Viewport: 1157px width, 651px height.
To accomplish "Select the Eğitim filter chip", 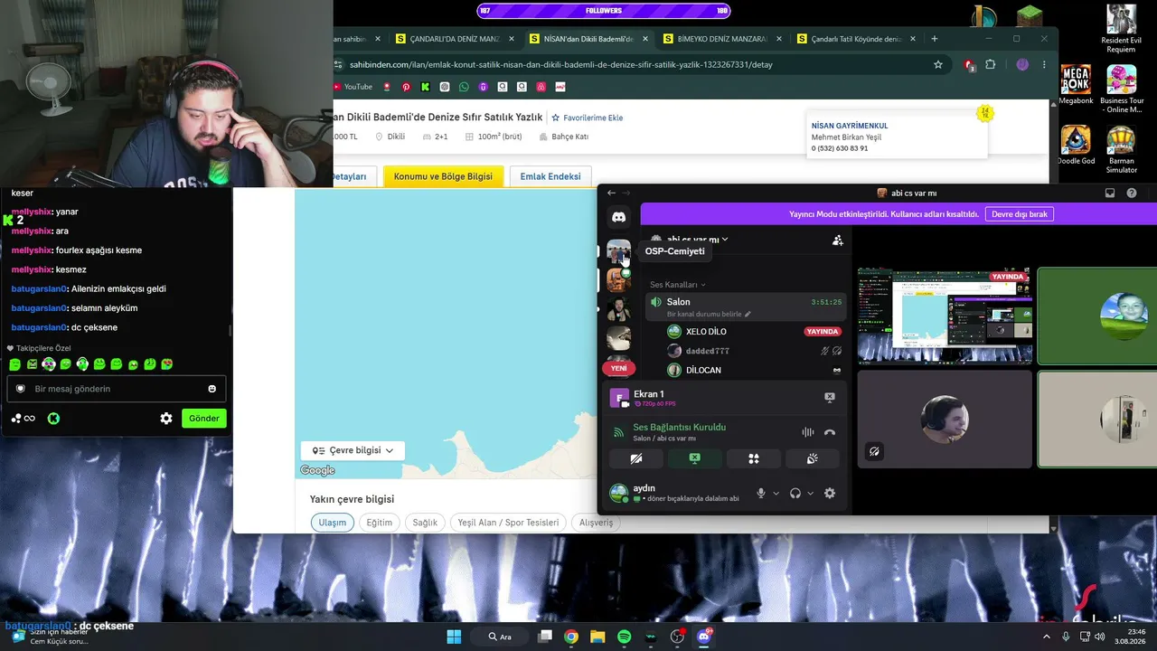I will point(380,523).
